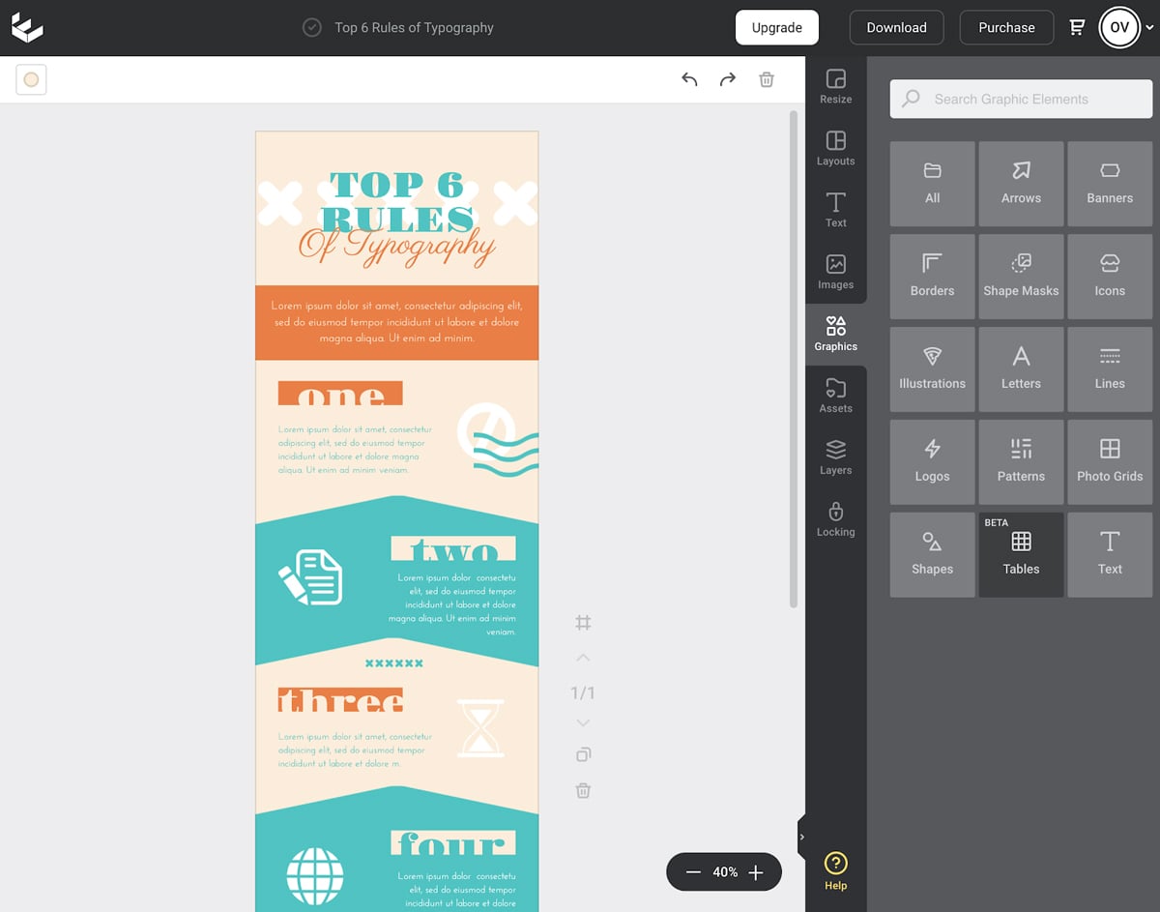
Task: Delete selection with top toolbar trash icon
Action: (x=767, y=79)
